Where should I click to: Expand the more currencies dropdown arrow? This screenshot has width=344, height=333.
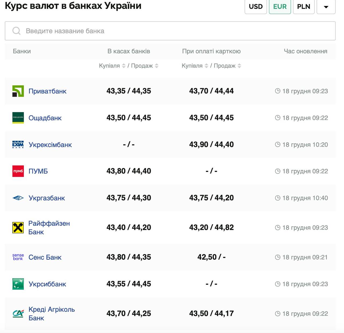(x=326, y=7)
